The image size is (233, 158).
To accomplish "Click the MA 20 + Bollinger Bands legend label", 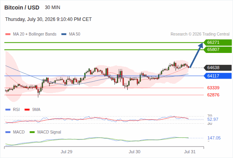I will tap(35, 34).
